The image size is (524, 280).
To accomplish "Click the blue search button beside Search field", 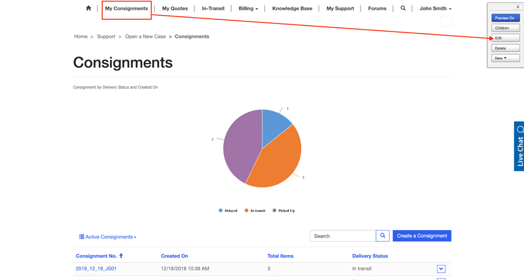I will pyautogui.click(x=382, y=236).
